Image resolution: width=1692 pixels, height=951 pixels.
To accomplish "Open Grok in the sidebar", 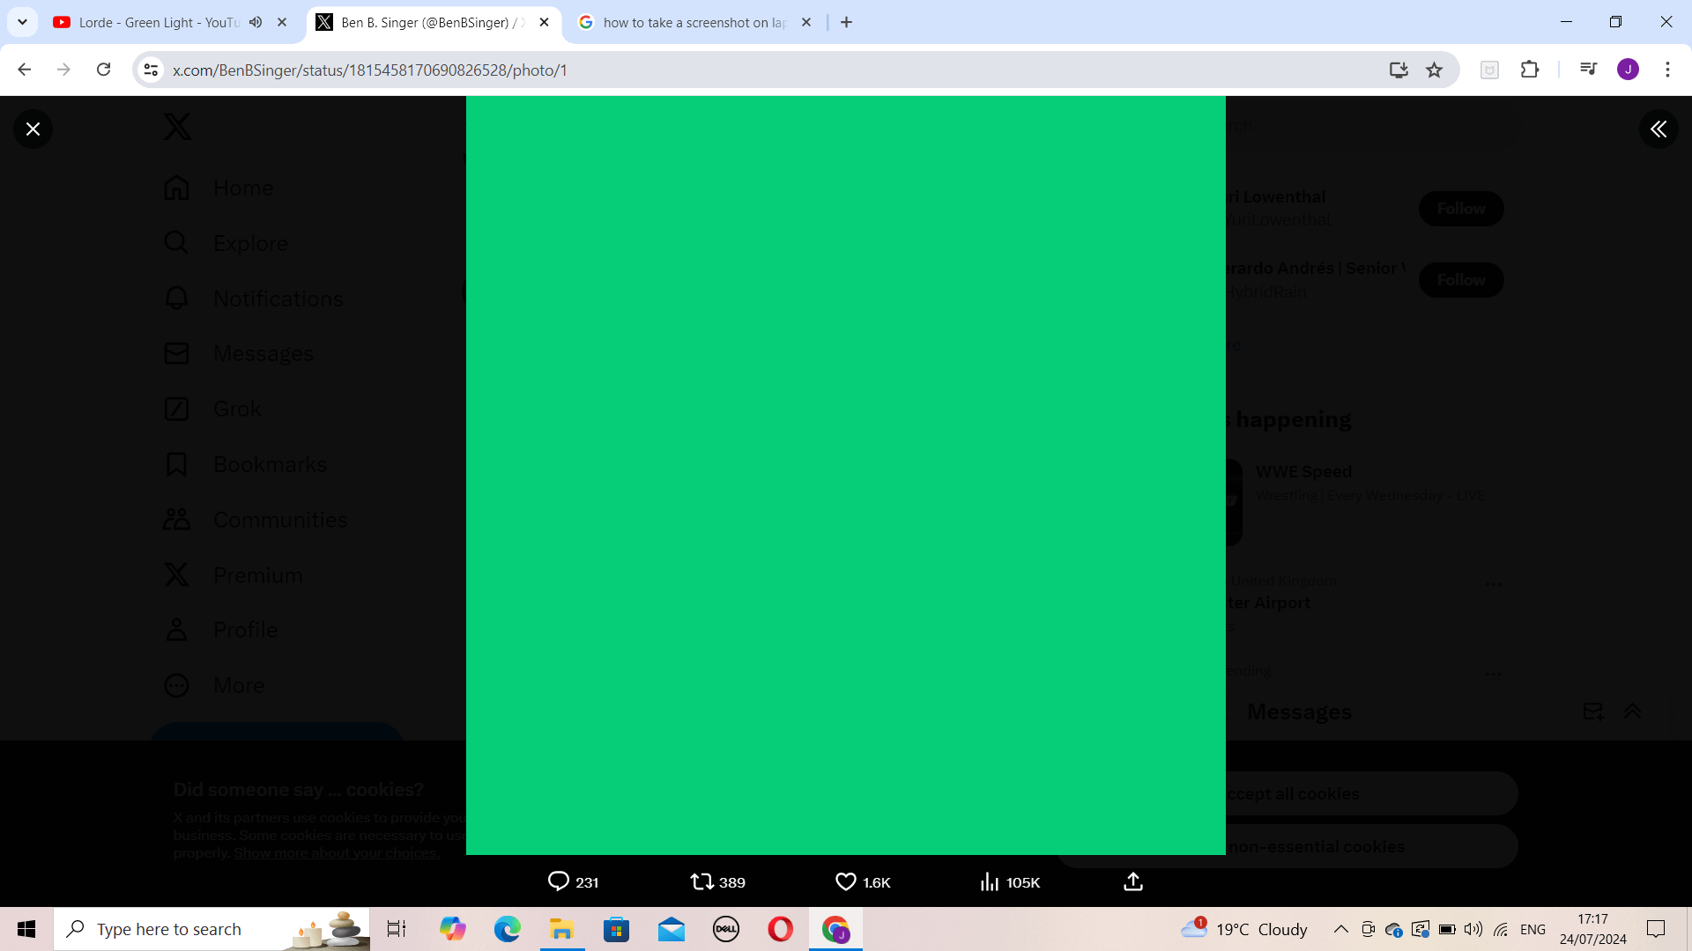I will click(x=212, y=409).
